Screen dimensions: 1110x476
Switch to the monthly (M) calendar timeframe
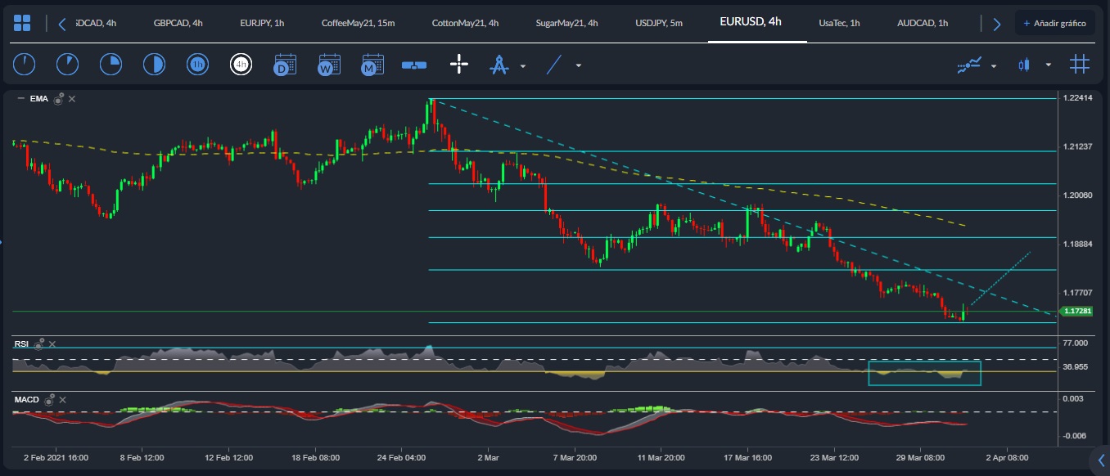pos(372,65)
